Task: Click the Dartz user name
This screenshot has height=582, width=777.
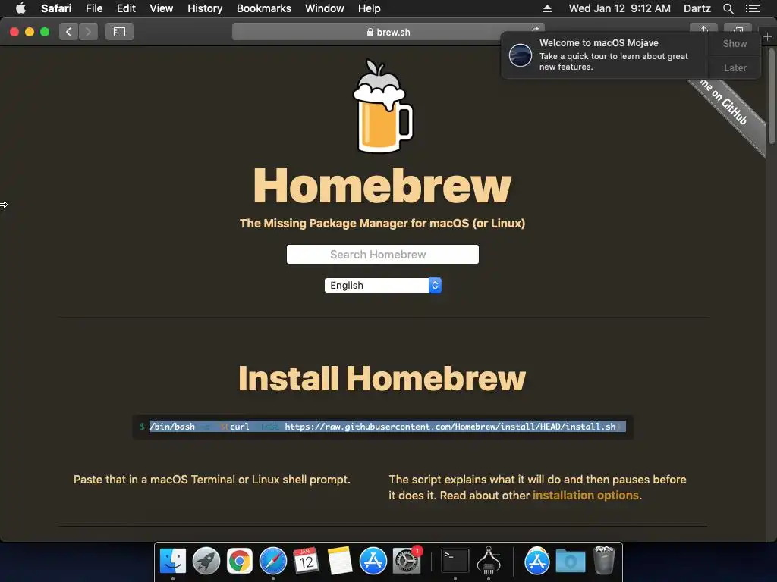Action: point(697,8)
